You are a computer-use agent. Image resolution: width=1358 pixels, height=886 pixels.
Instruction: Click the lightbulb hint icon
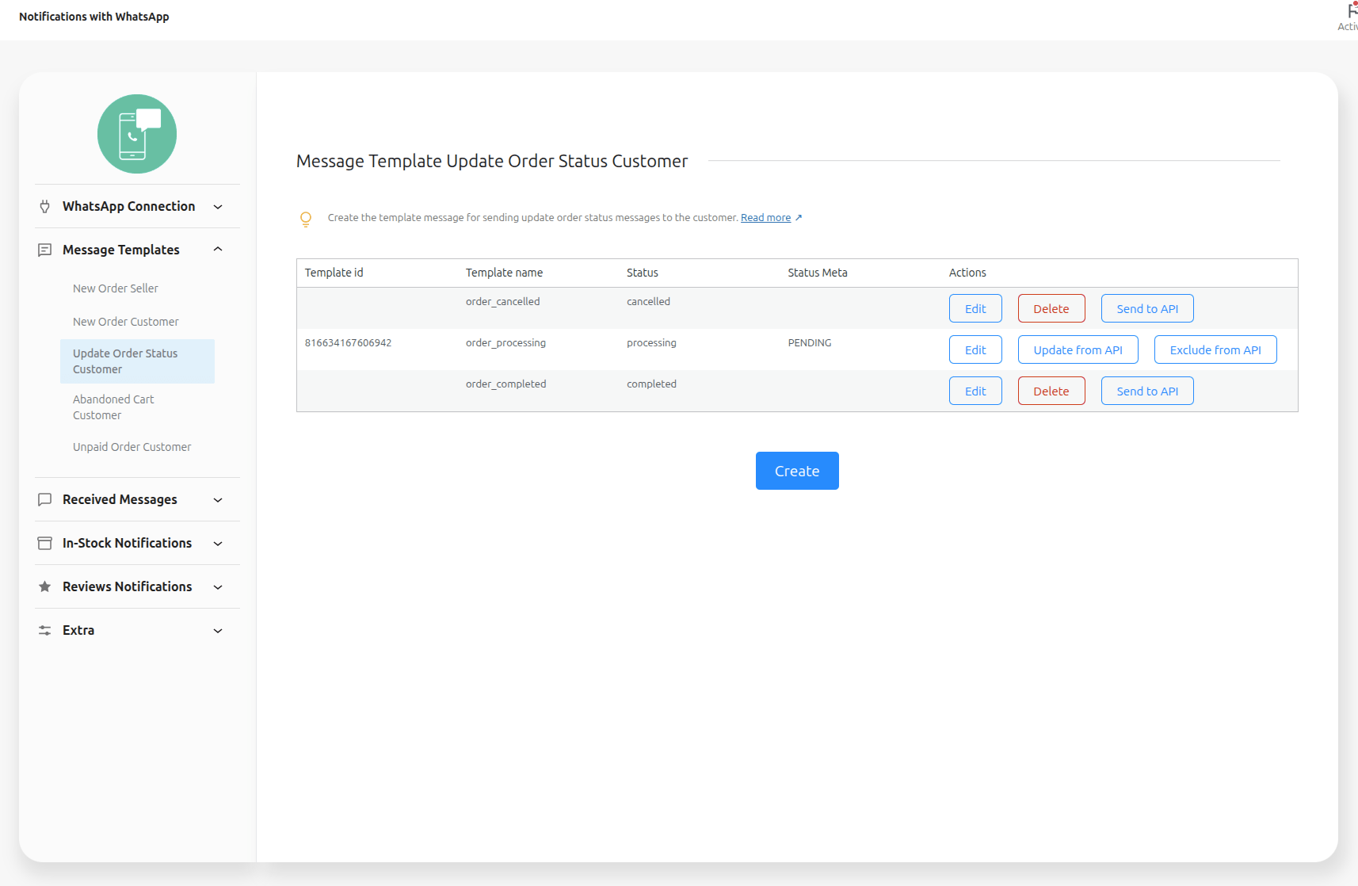[306, 219]
